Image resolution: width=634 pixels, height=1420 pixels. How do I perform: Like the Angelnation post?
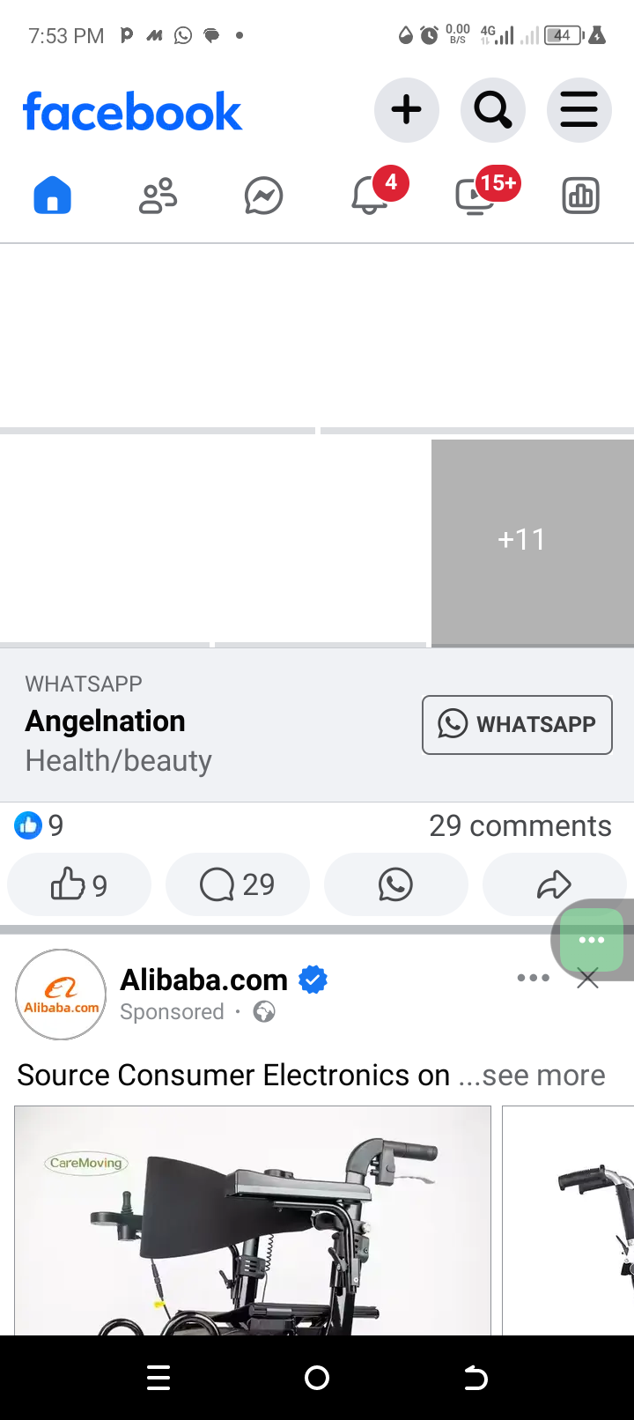pyautogui.click(x=79, y=884)
